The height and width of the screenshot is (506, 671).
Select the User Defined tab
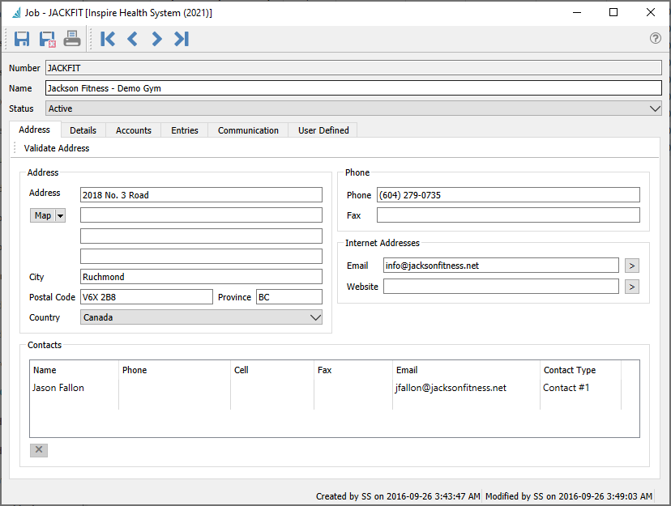323,130
